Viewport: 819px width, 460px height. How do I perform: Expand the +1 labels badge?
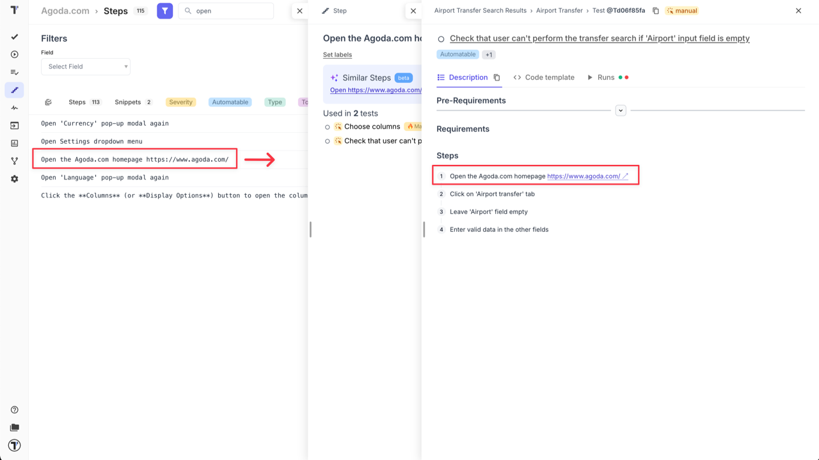point(488,54)
